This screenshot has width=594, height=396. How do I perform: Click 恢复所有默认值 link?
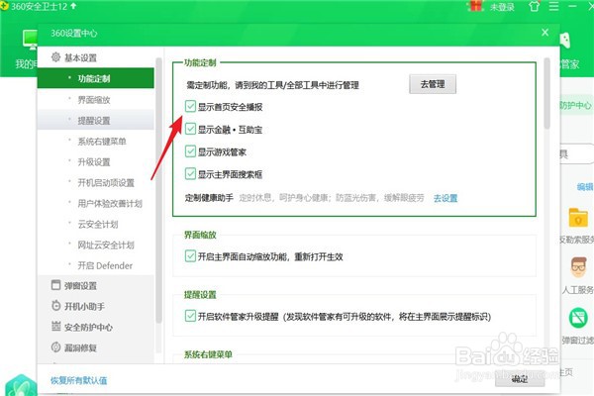coord(79,380)
